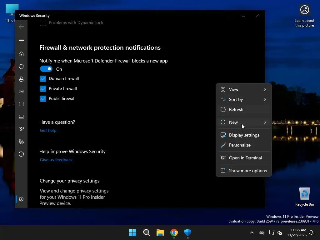Select the Recycle Bin desktop icon

pos(304,197)
